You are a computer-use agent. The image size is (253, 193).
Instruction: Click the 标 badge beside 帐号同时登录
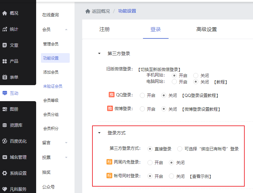click(x=109, y=175)
